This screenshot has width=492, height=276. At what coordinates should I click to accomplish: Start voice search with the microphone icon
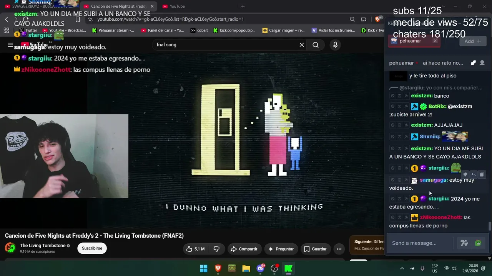pyautogui.click(x=335, y=45)
